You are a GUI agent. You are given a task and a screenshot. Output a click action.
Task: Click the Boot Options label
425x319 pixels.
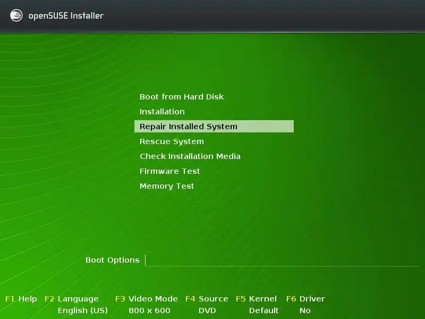(112, 260)
